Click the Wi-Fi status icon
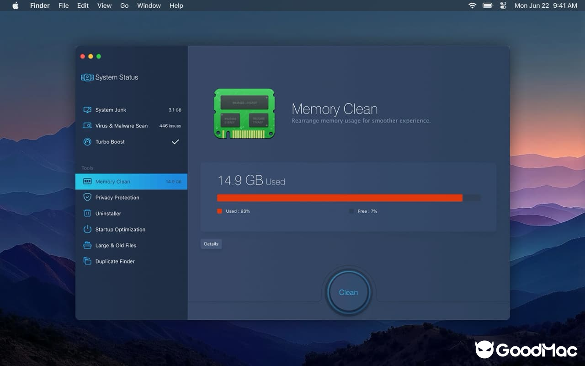Screen dimensions: 585x366 click(x=472, y=5)
